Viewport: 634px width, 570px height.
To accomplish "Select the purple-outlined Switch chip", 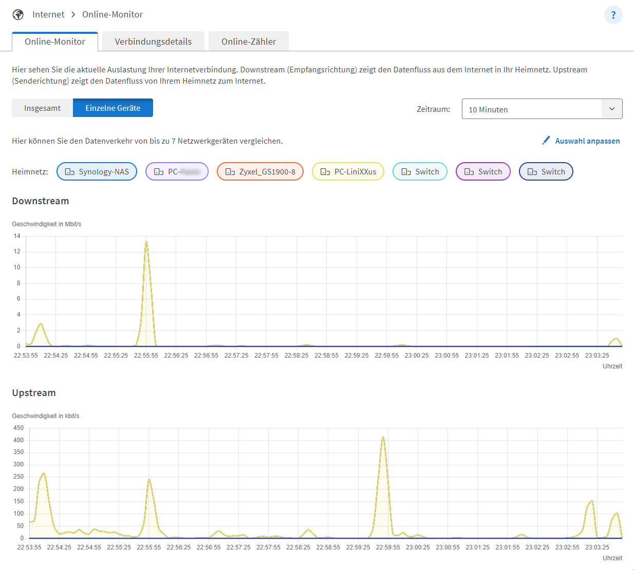I will 483,171.
